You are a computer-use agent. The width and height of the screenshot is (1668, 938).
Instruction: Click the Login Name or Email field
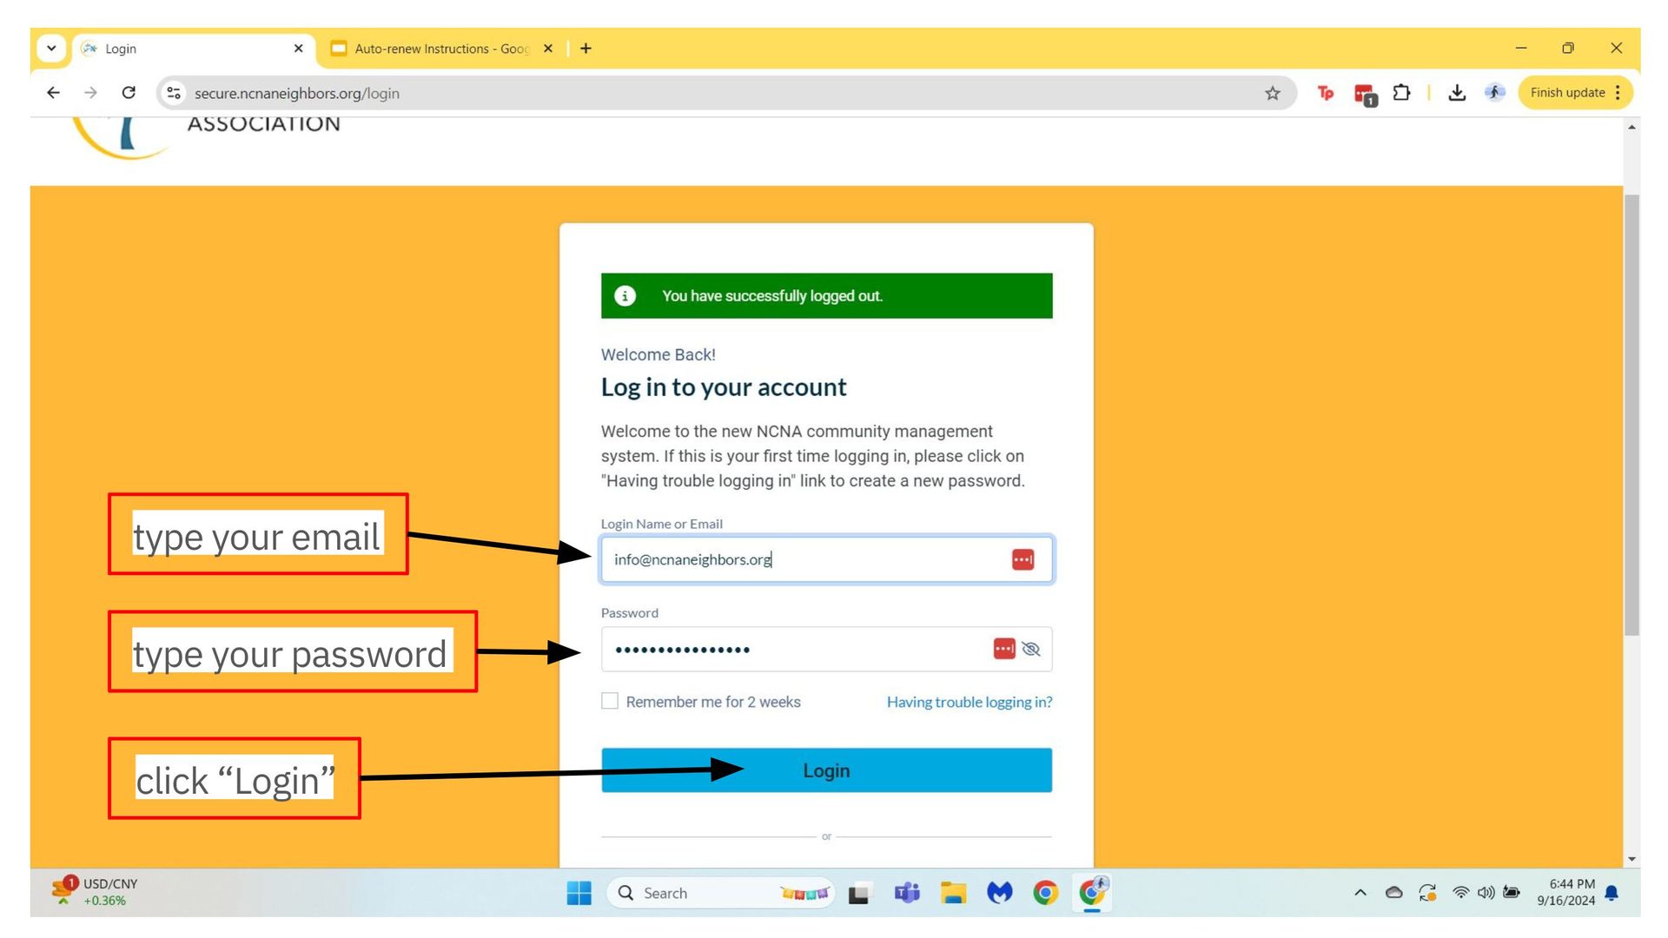(x=826, y=559)
